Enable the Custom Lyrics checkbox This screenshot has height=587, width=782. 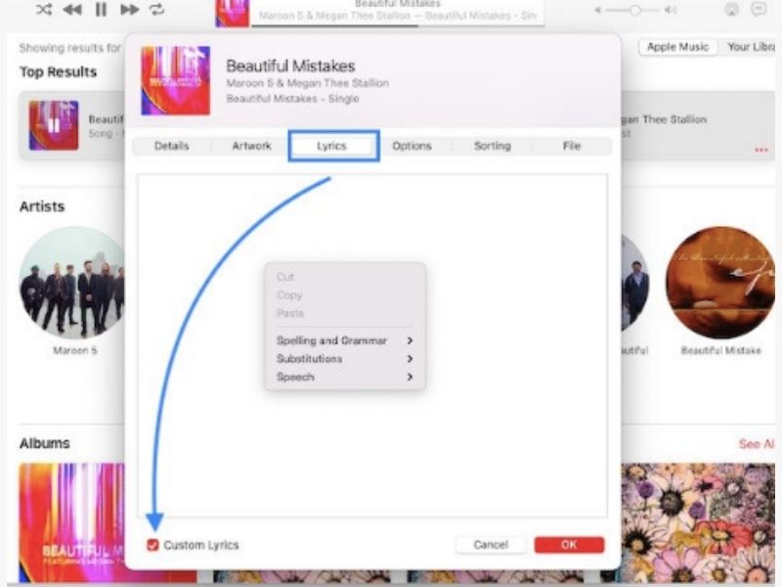pyautogui.click(x=152, y=545)
